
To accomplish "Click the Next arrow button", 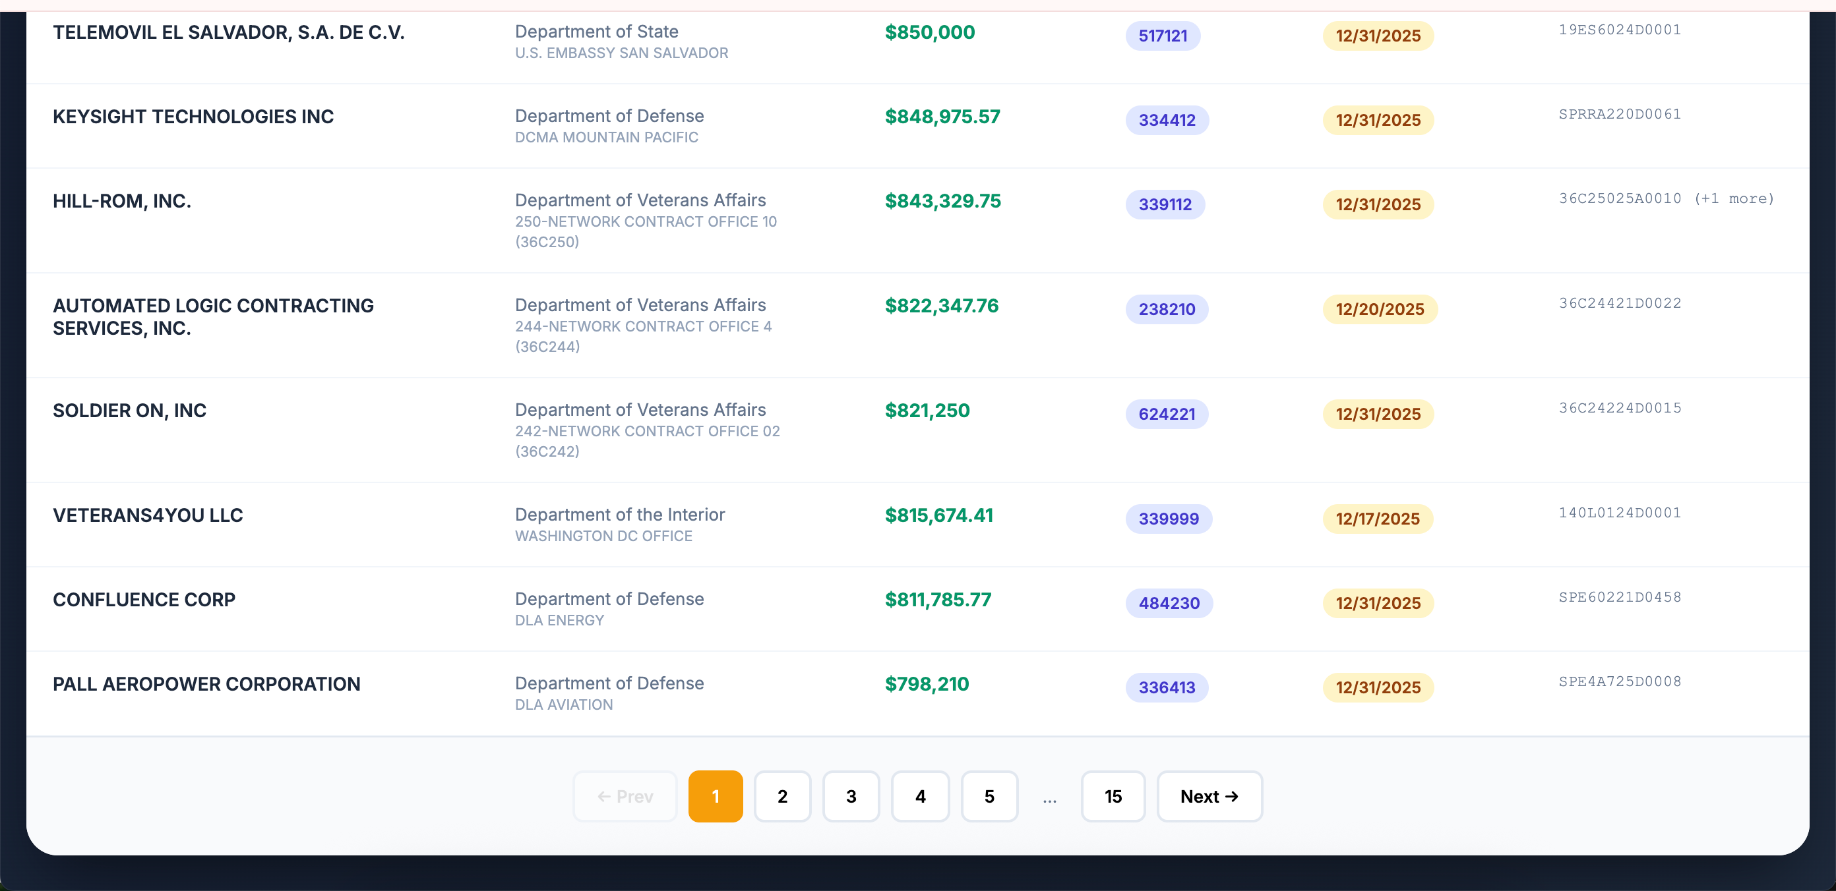I will (x=1209, y=796).
